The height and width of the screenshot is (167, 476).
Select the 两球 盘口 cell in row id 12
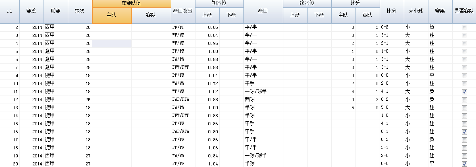tap(263, 100)
